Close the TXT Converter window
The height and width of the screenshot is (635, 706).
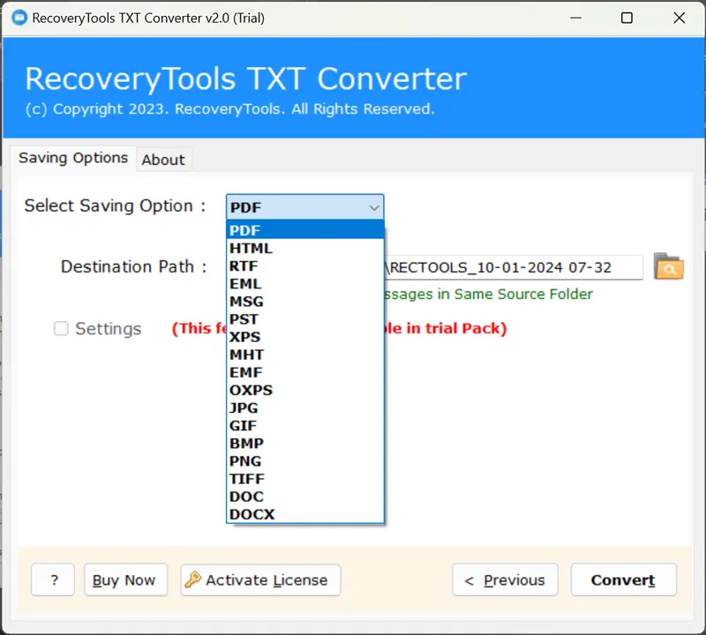(679, 18)
